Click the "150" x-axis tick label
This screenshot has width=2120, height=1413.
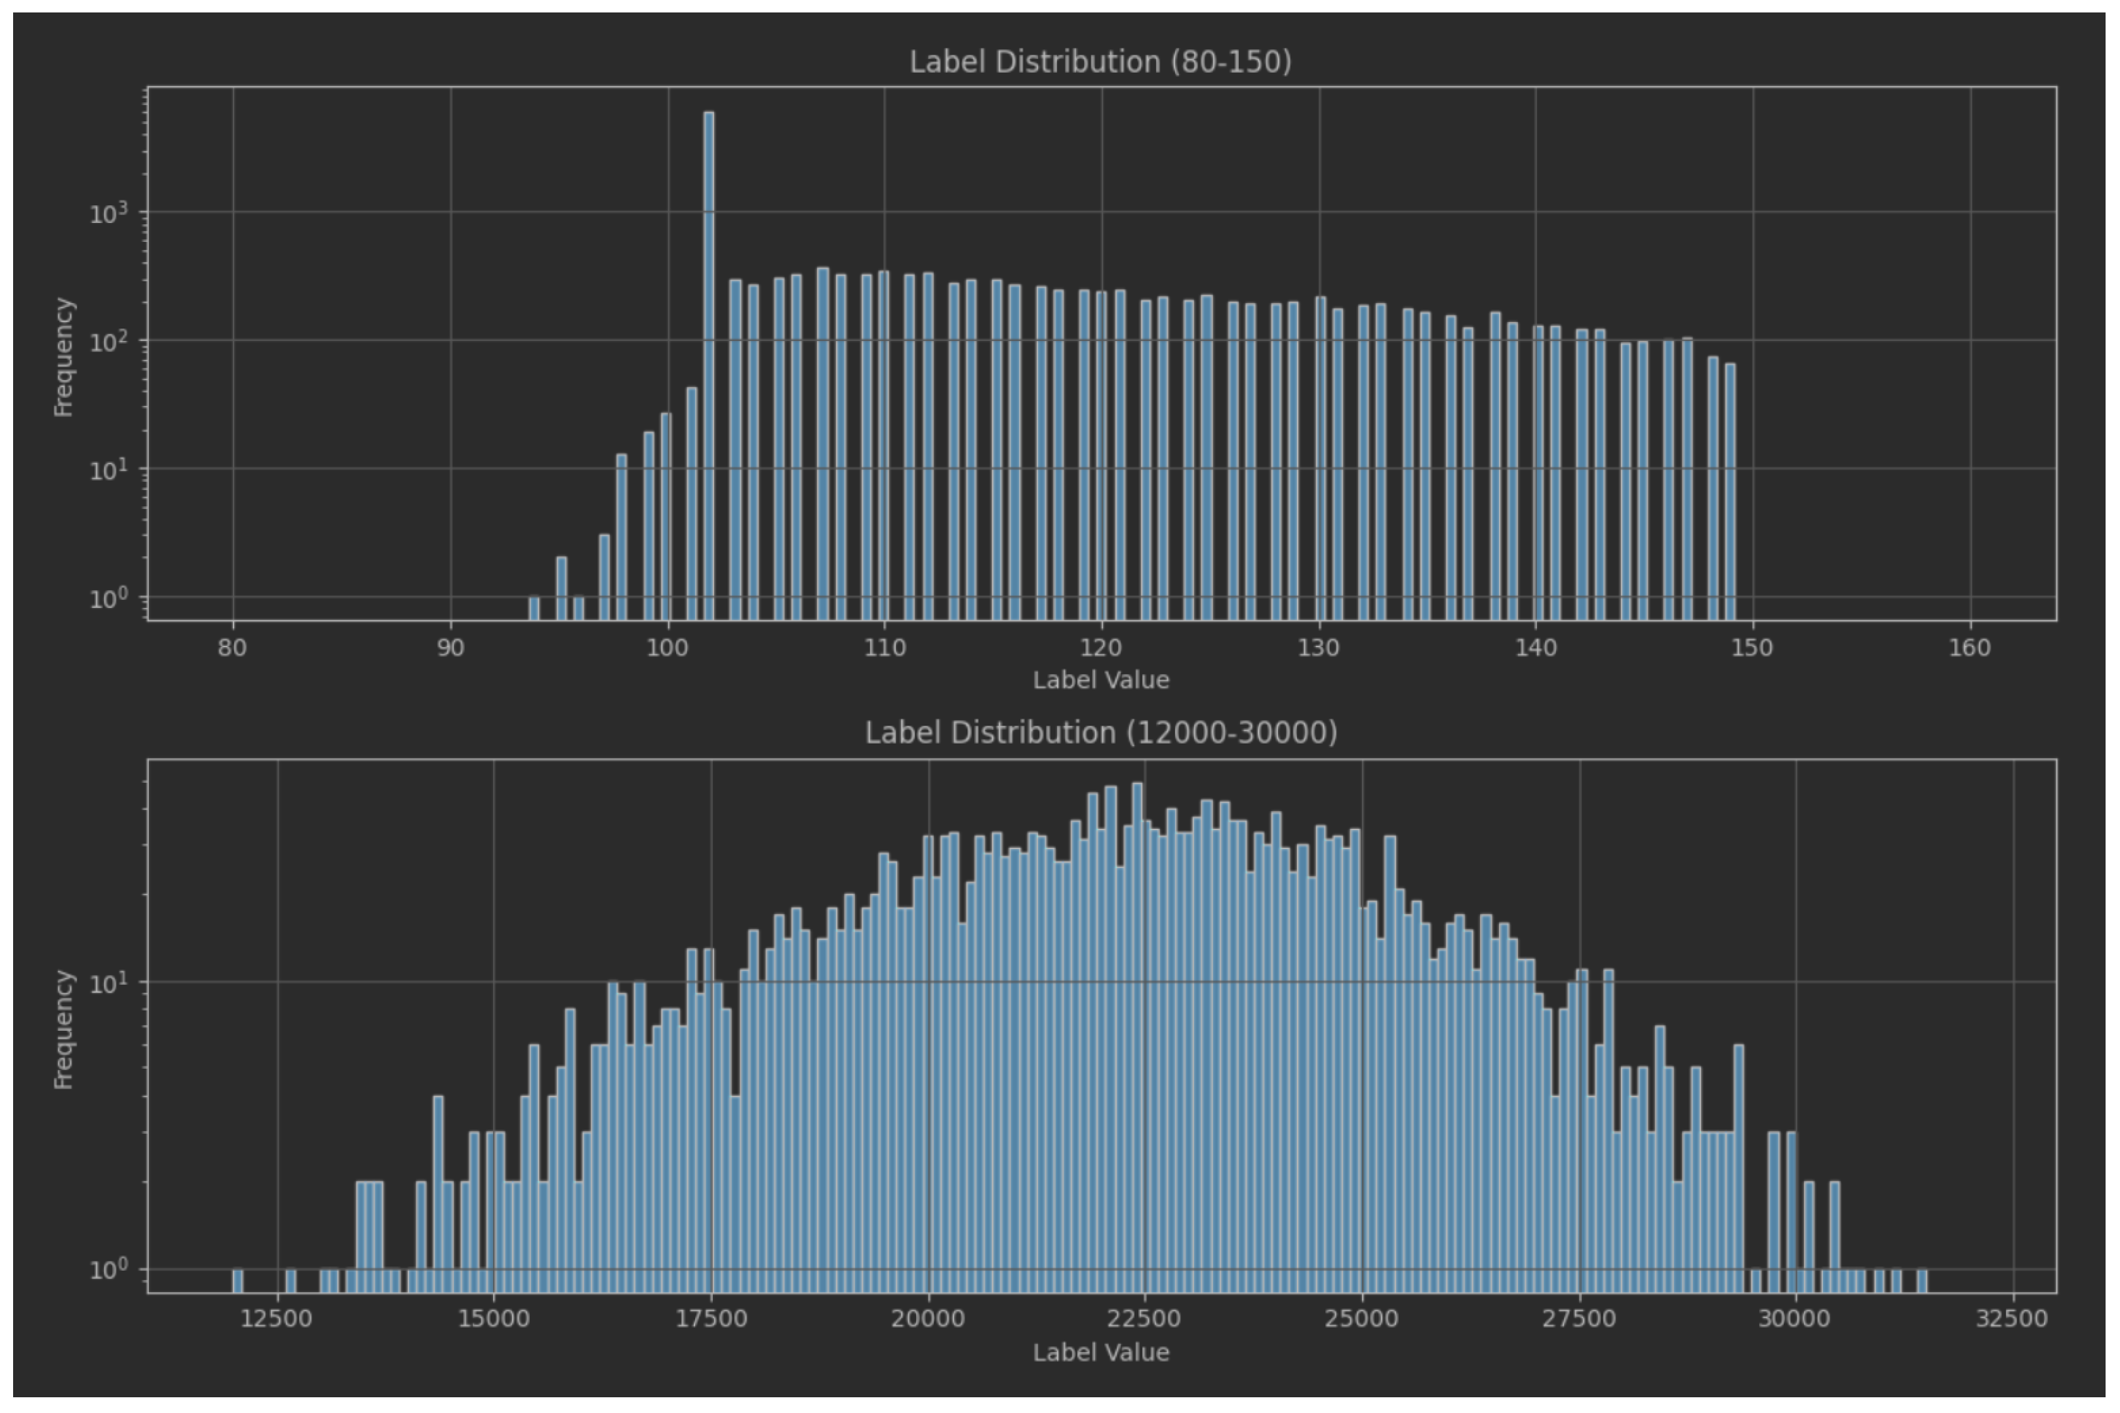coord(1751,648)
